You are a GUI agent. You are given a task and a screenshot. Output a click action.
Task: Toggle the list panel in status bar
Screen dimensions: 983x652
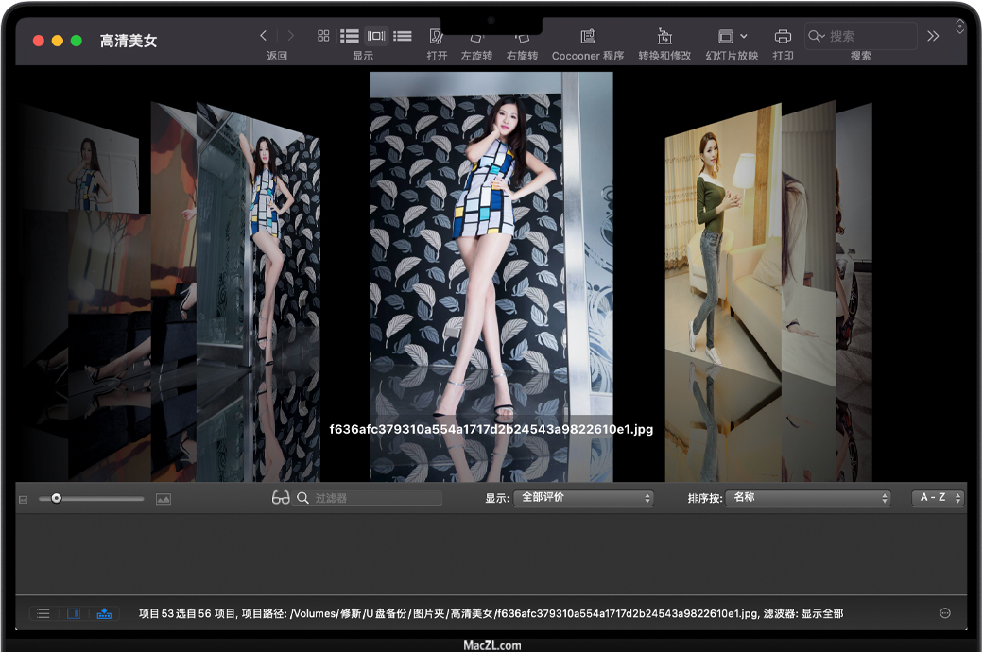tap(43, 613)
